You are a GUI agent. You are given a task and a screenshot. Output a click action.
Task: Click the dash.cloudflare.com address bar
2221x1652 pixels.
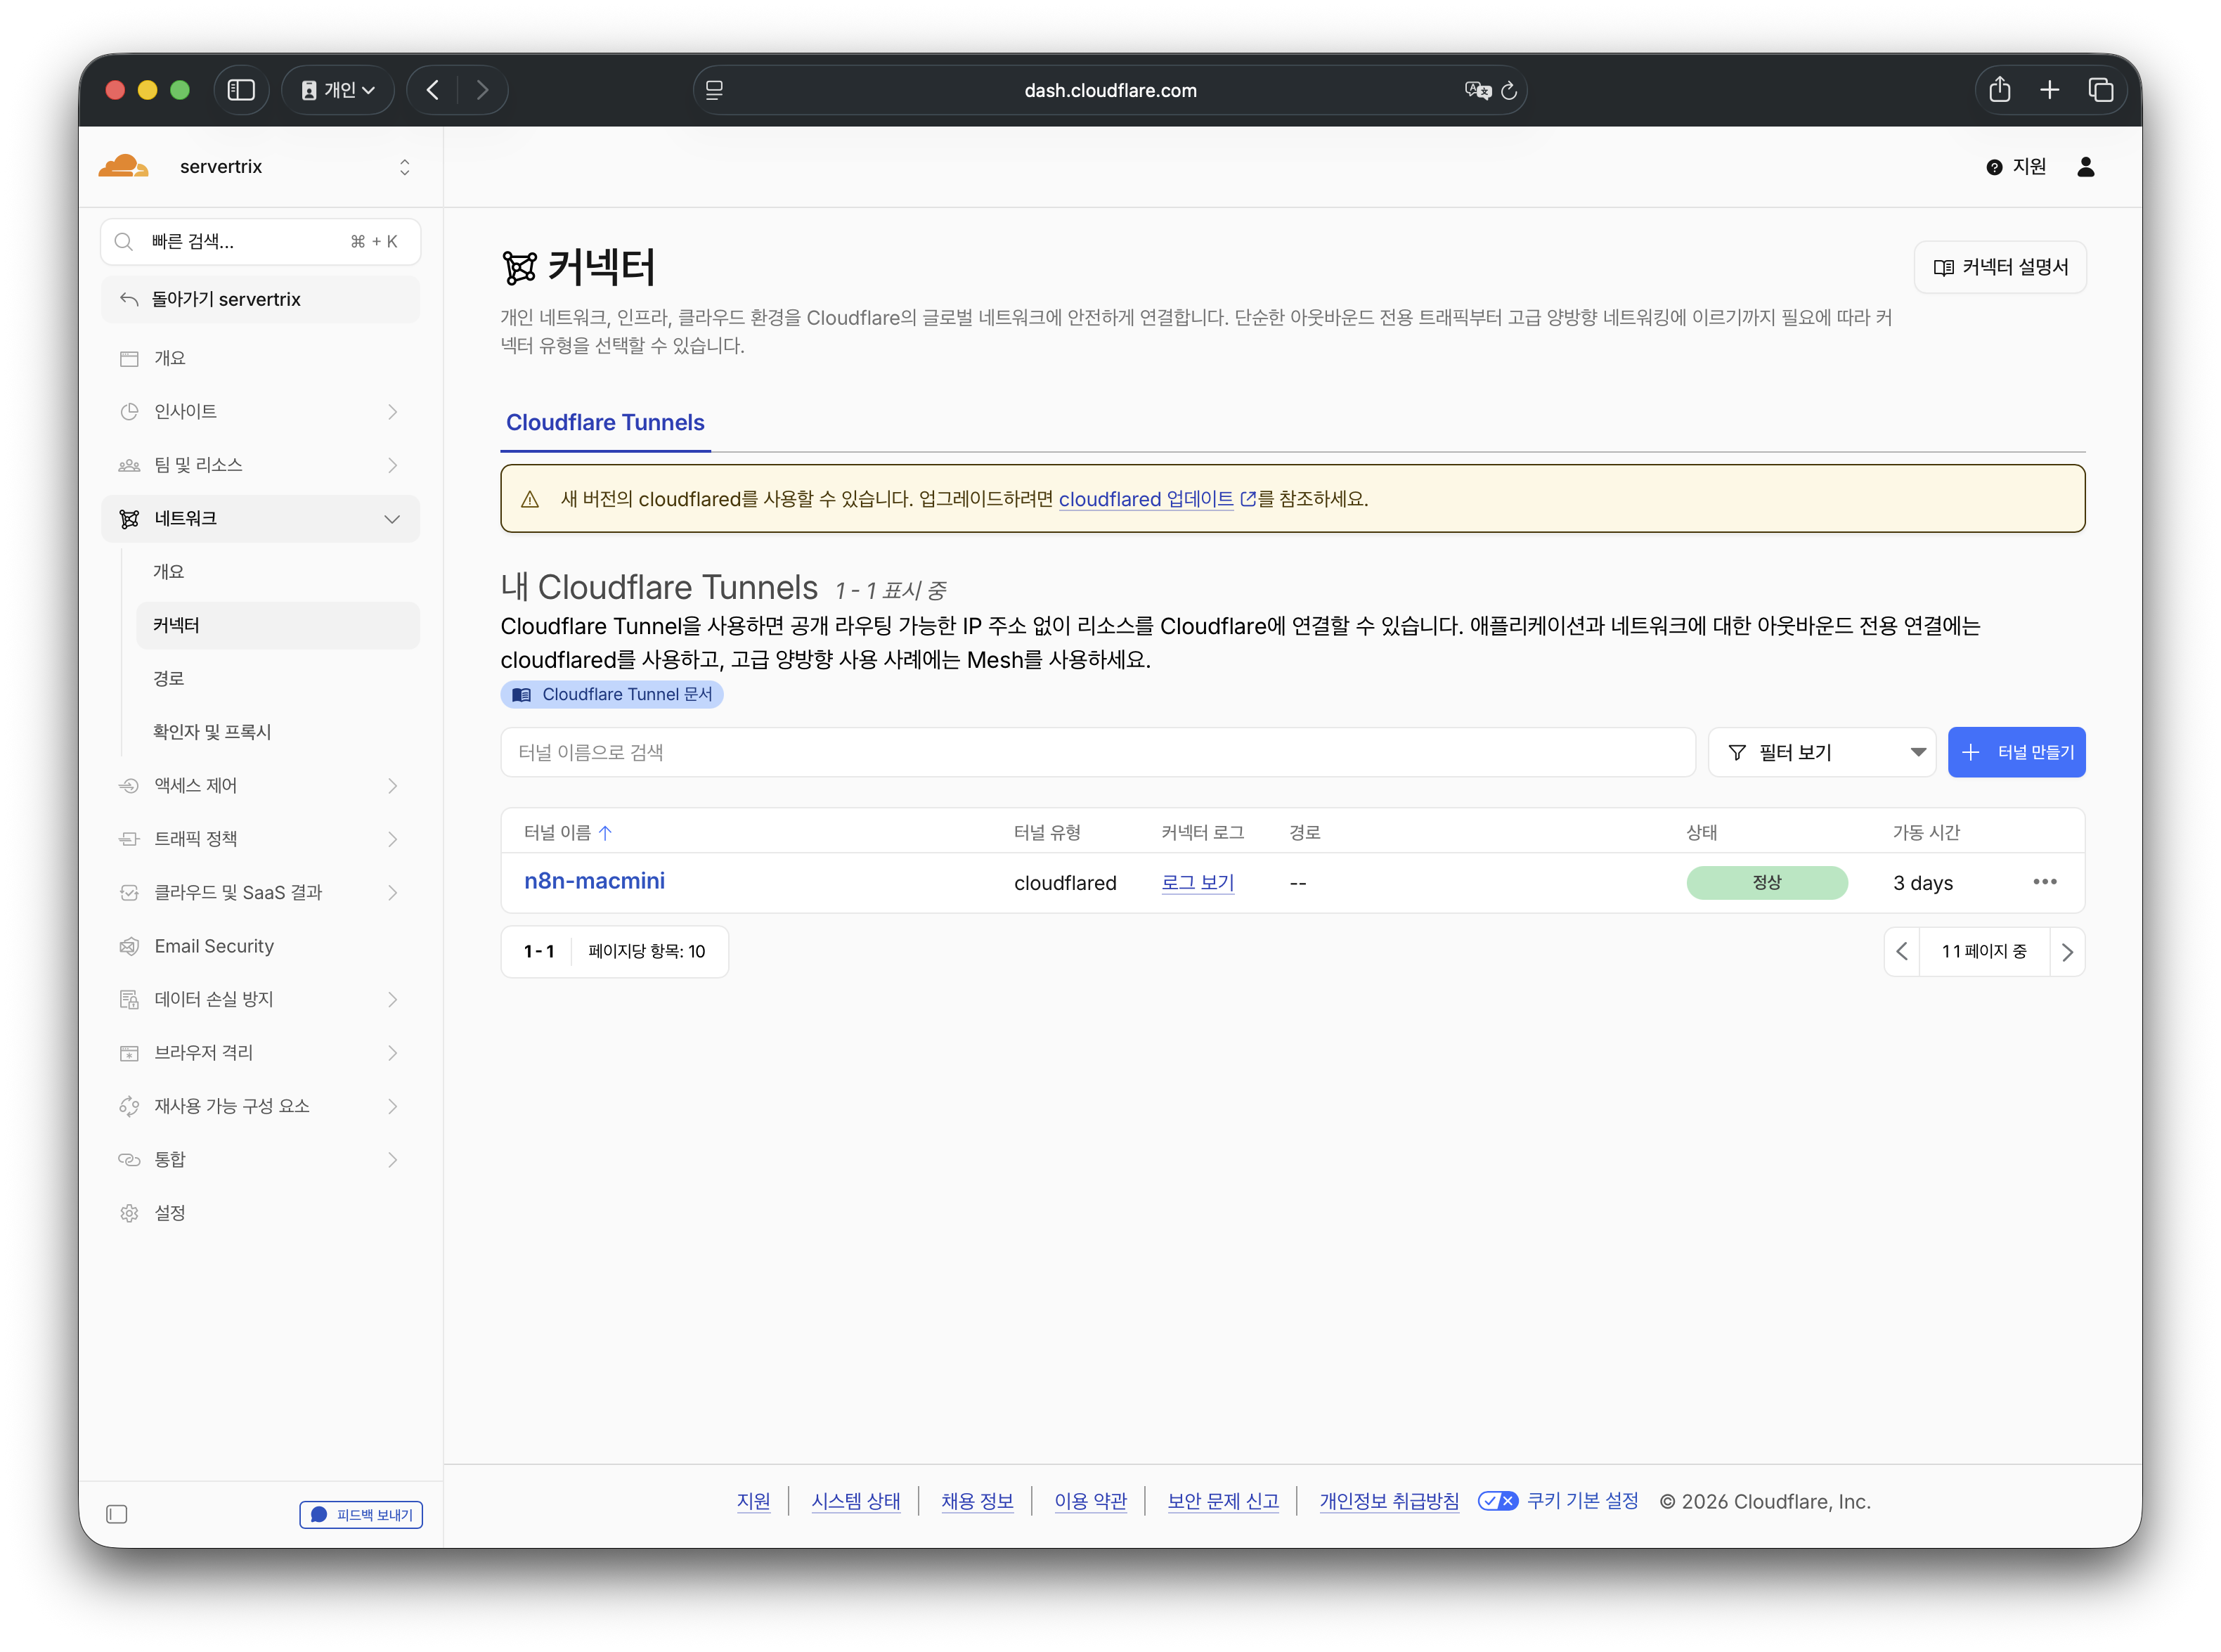click(x=1110, y=90)
